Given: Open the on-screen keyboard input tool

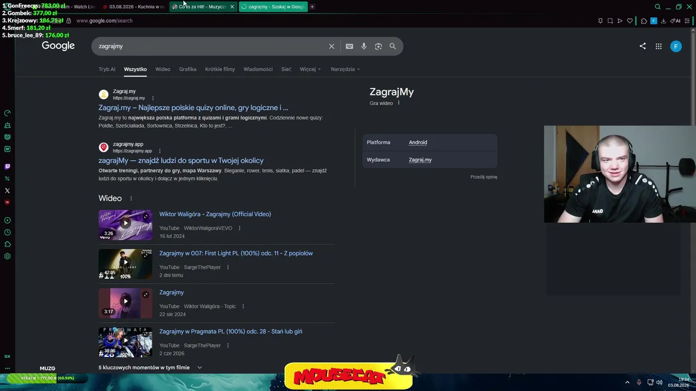Looking at the screenshot, I should [x=350, y=46].
